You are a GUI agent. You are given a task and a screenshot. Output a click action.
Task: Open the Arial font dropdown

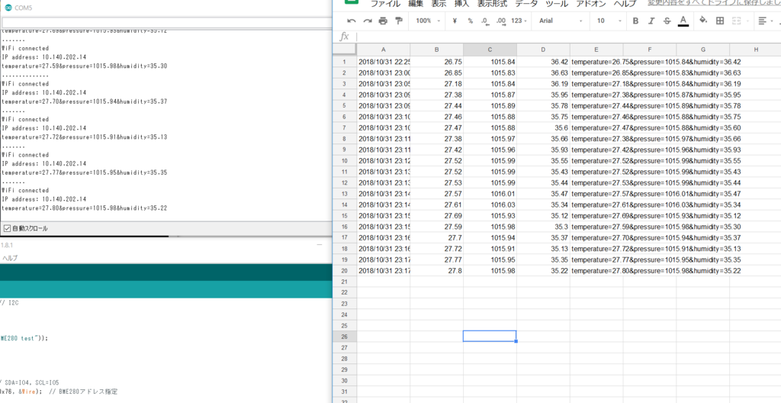tap(561, 21)
